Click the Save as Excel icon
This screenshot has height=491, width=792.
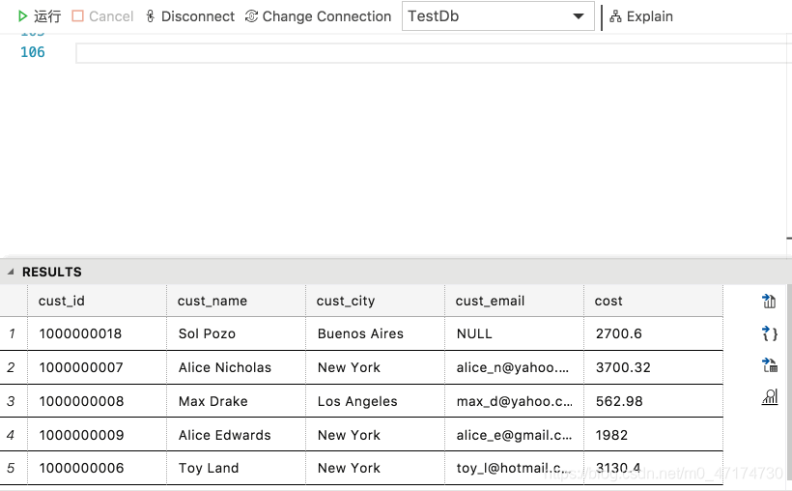(x=769, y=365)
